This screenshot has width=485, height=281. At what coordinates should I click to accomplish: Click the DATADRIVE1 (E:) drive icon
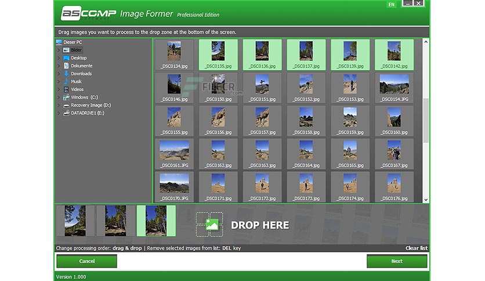66,113
